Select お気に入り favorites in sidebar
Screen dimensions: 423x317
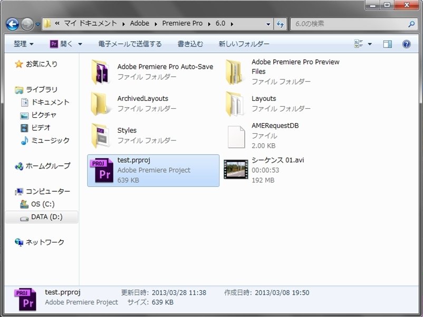coord(42,64)
